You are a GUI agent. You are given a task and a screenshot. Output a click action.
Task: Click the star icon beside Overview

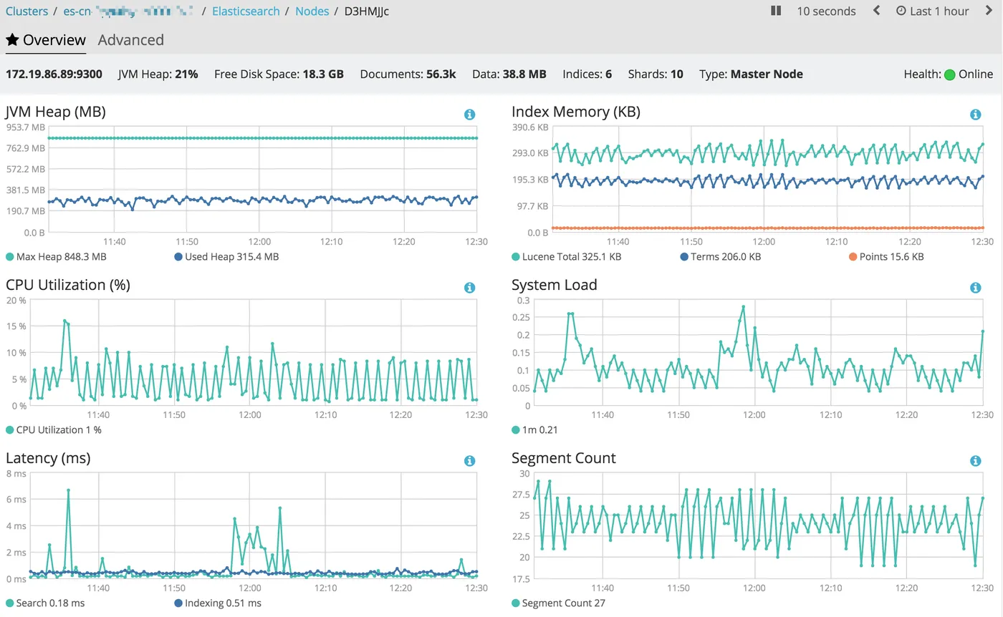click(x=12, y=39)
